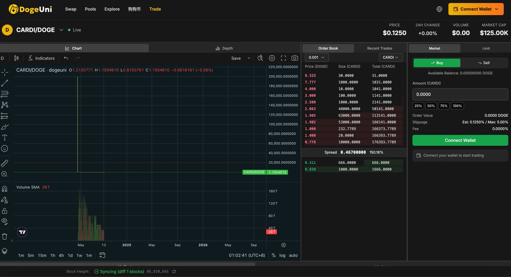Select the ruler measure tool
This screenshot has width=511, height=277.
point(5,163)
